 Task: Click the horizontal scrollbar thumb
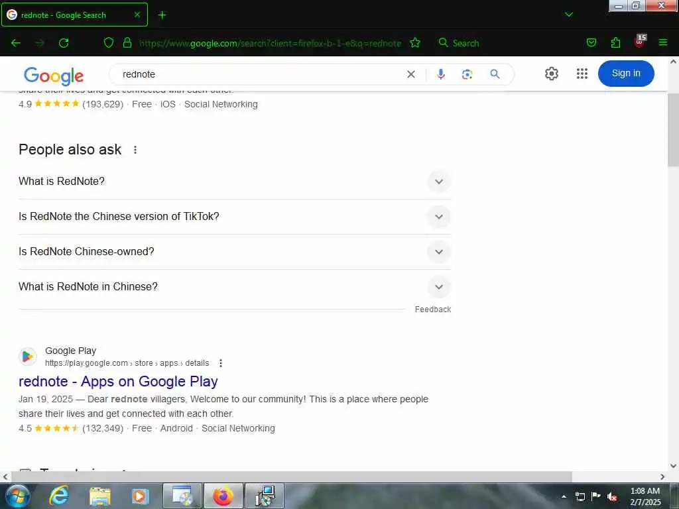[x=291, y=477]
